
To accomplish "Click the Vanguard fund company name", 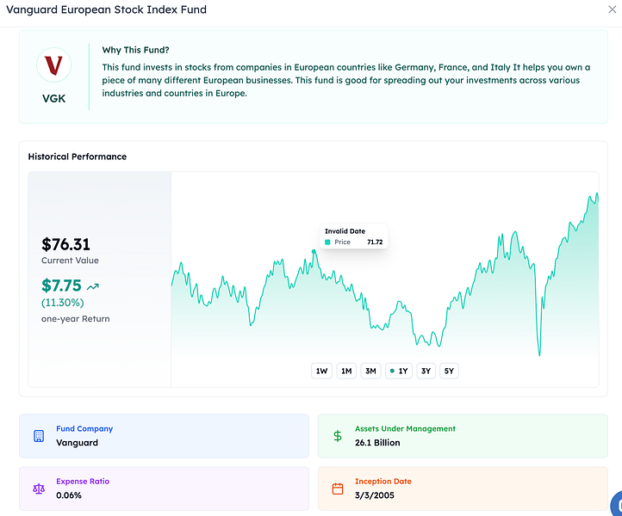I will tap(78, 443).
